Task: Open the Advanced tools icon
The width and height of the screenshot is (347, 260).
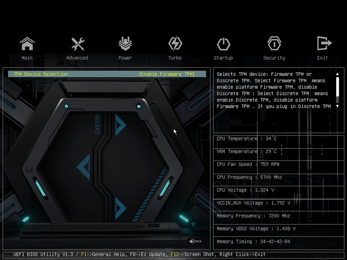Action: [x=77, y=44]
